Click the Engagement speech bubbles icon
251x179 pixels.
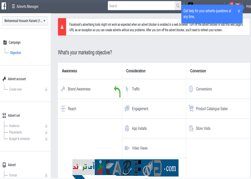click(x=127, y=108)
